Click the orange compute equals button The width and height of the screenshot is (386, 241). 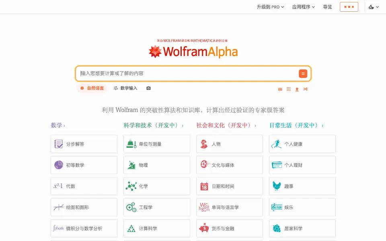click(x=303, y=74)
